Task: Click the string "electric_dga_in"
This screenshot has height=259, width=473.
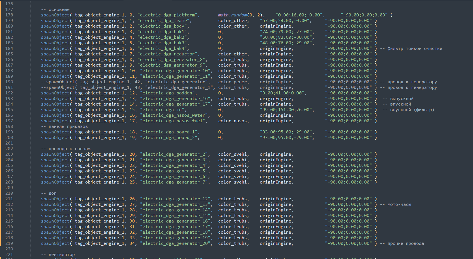Action: (x=162, y=110)
